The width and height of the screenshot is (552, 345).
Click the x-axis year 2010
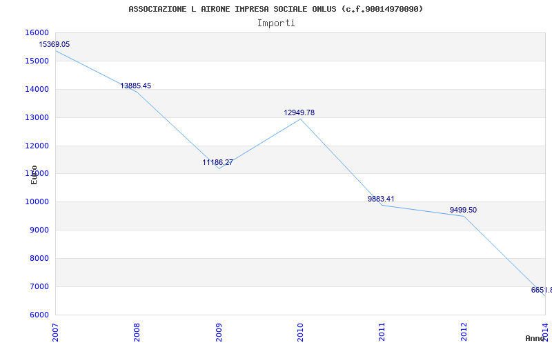pos(300,332)
